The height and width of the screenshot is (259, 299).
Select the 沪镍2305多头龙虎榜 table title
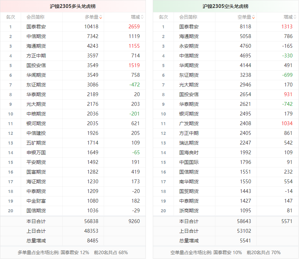pyautogui.click(x=73, y=6)
